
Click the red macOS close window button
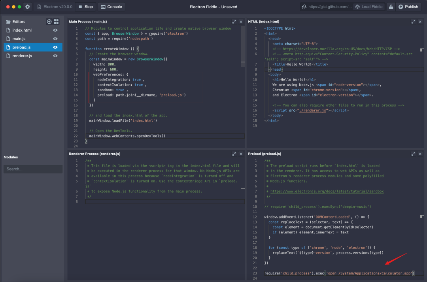tap(8, 7)
